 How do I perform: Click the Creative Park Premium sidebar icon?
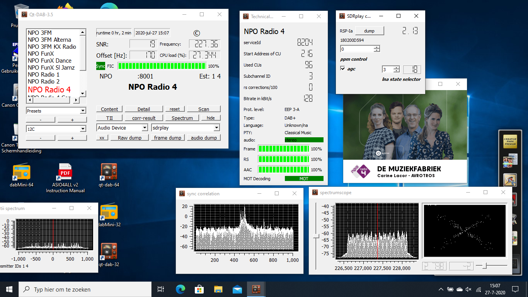click(x=510, y=142)
